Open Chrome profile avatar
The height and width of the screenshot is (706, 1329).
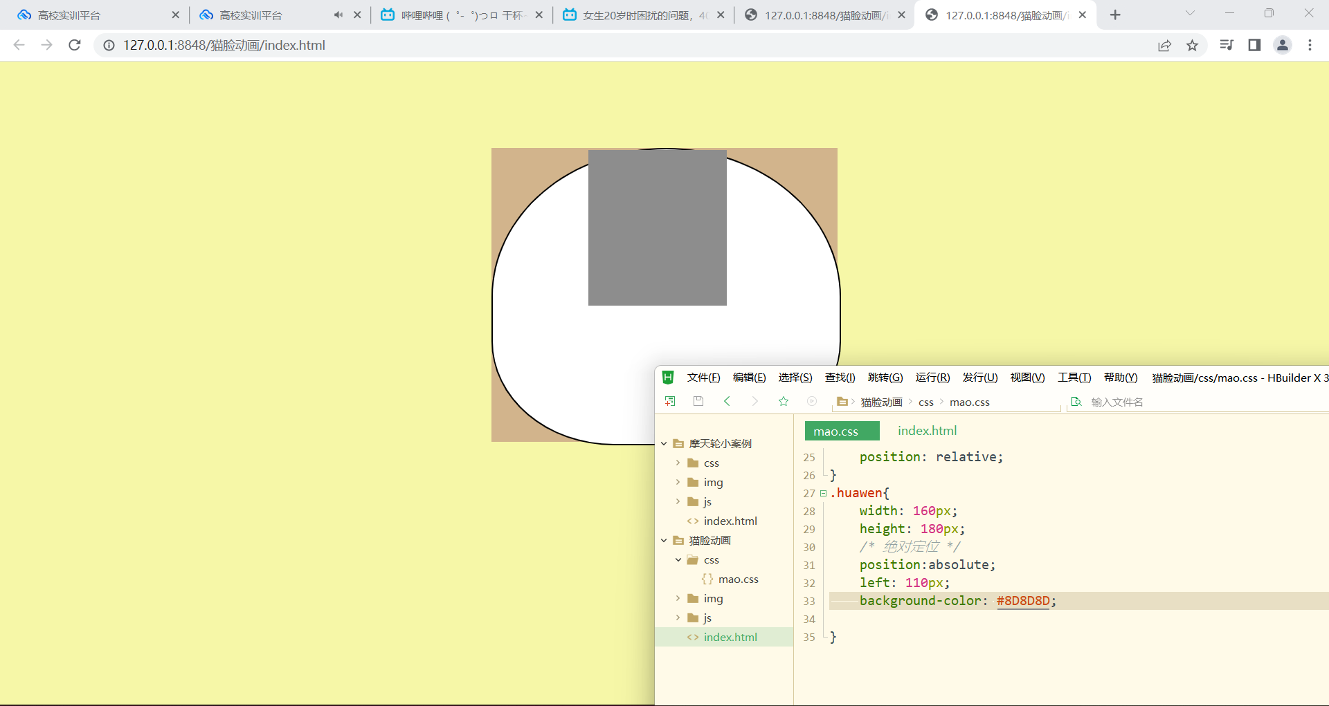[x=1283, y=45]
